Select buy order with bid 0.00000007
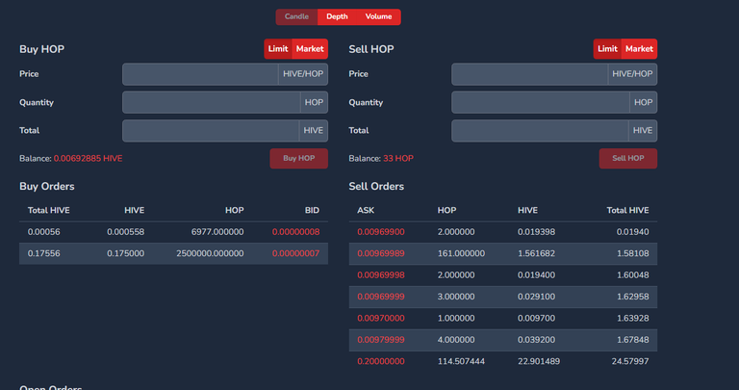 pyautogui.click(x=173, y=253)
